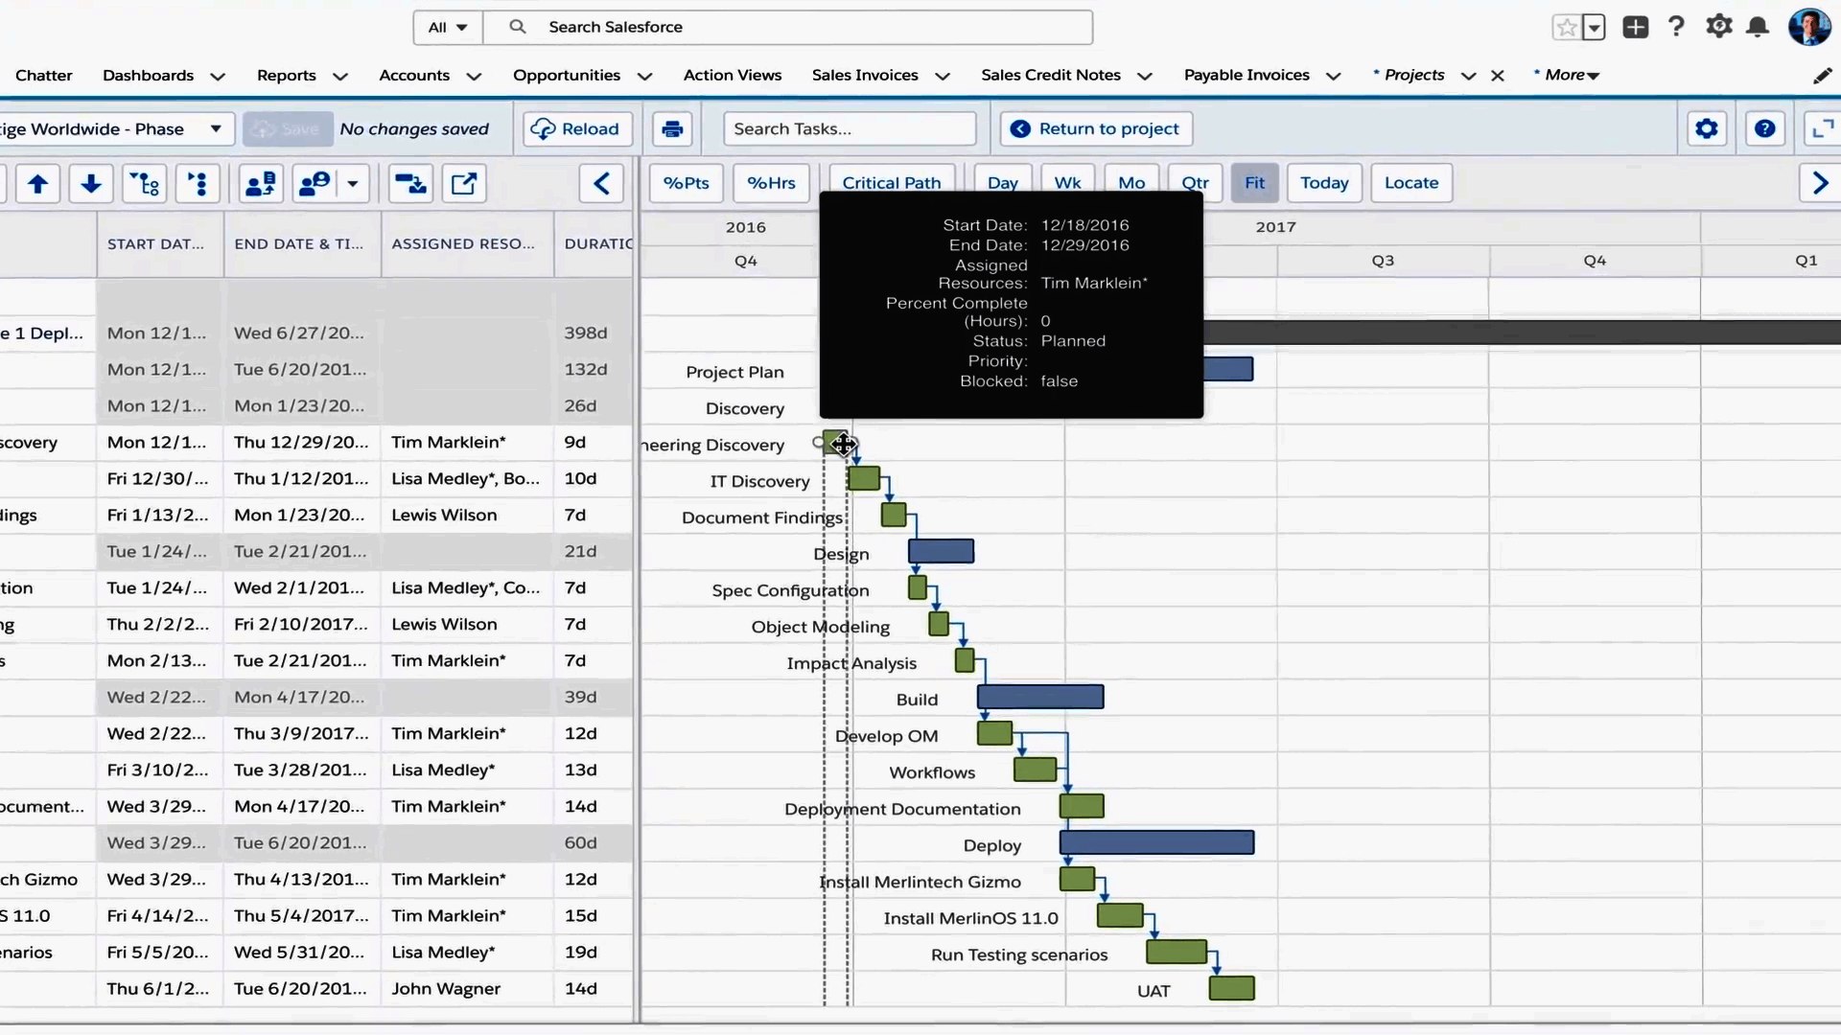
Task: Expand the resource role dropdown arrow
Action: point(353,183)
